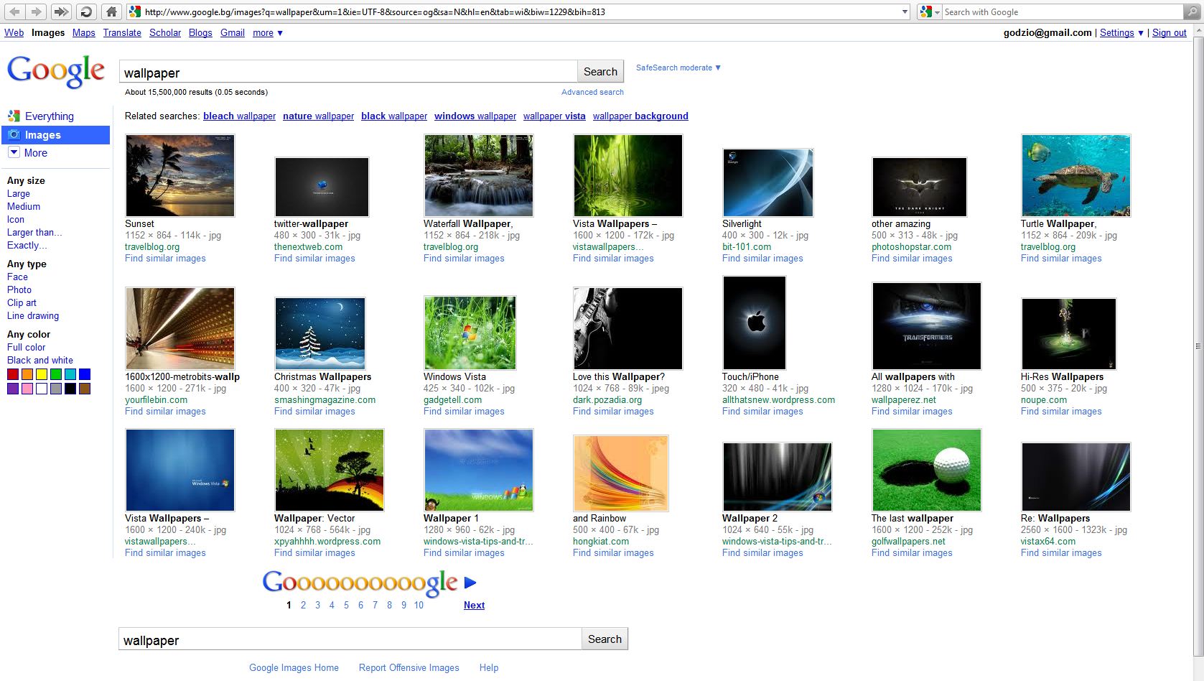Open Maps from the top navigation
The height and width of the screenshot is (681, 1204).
pyautogui.click(x=83, y=33)
